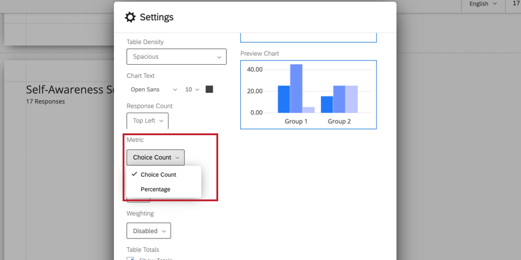Viewport: 521px width, 260px height.
Task: Open the English language dropdown
Action: [483, 4]
